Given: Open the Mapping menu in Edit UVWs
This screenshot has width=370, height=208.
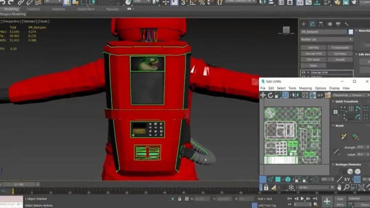Looking at the screenshot, I should click(x=305, y=88).
